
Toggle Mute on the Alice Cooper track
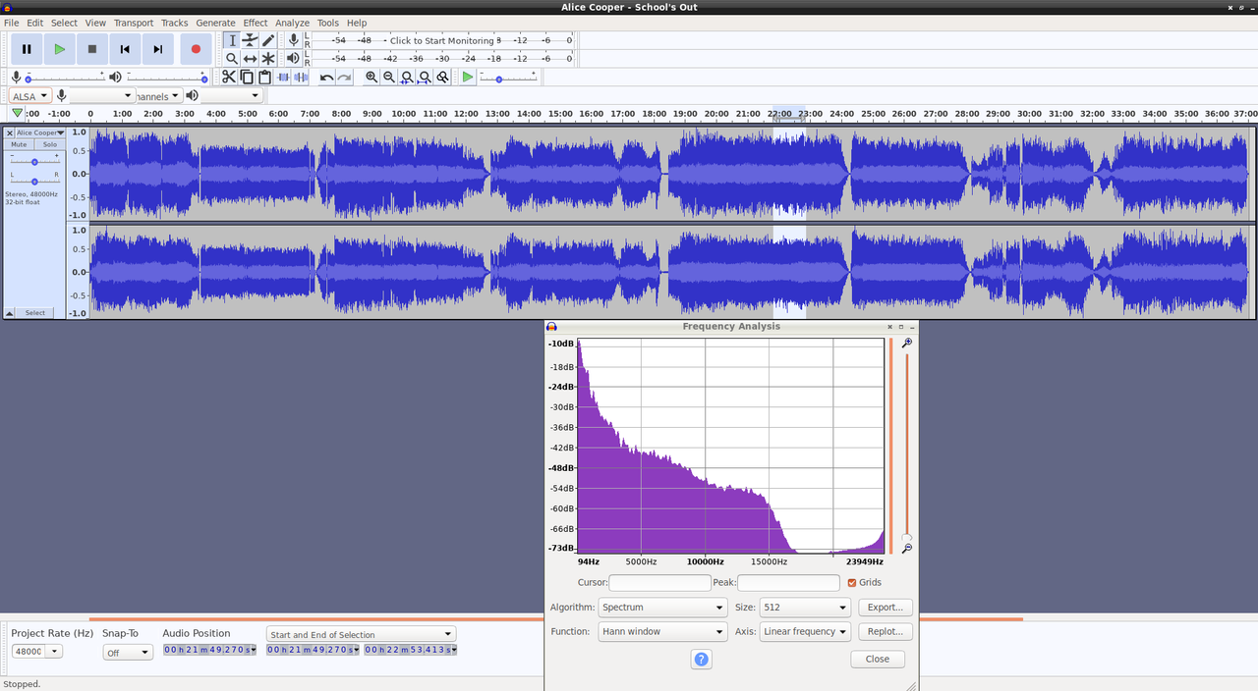point(19,144)
